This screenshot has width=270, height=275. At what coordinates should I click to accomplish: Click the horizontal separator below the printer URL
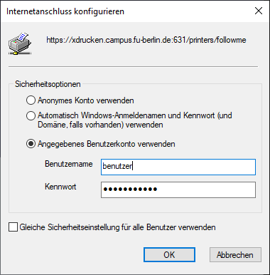(133, 67)
